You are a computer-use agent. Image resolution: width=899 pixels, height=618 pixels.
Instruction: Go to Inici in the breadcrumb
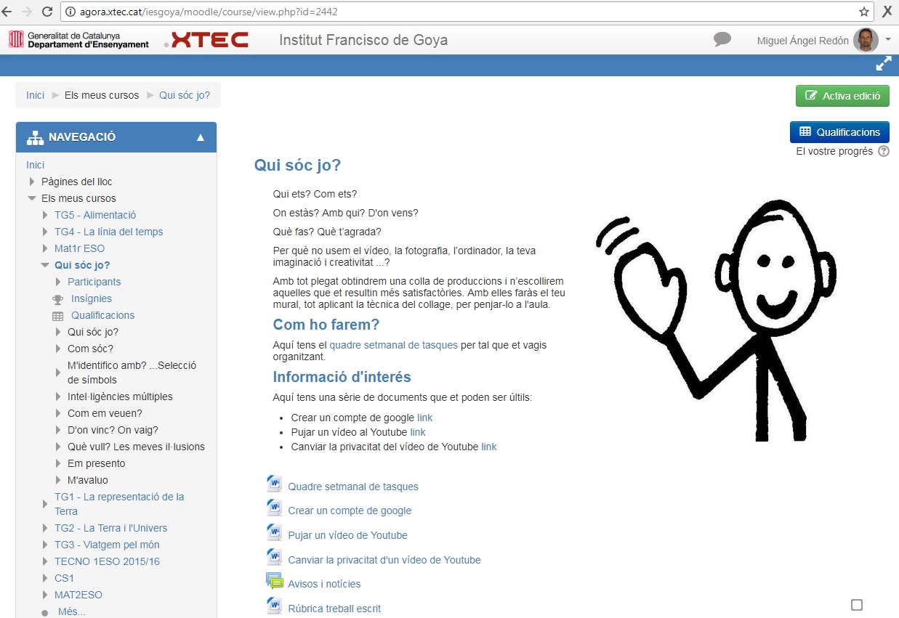[35, 95]
